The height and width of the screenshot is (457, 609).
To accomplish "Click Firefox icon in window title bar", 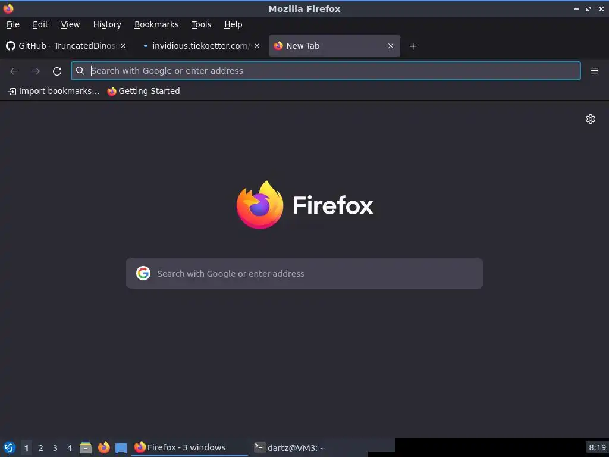I will pos(8,8).
